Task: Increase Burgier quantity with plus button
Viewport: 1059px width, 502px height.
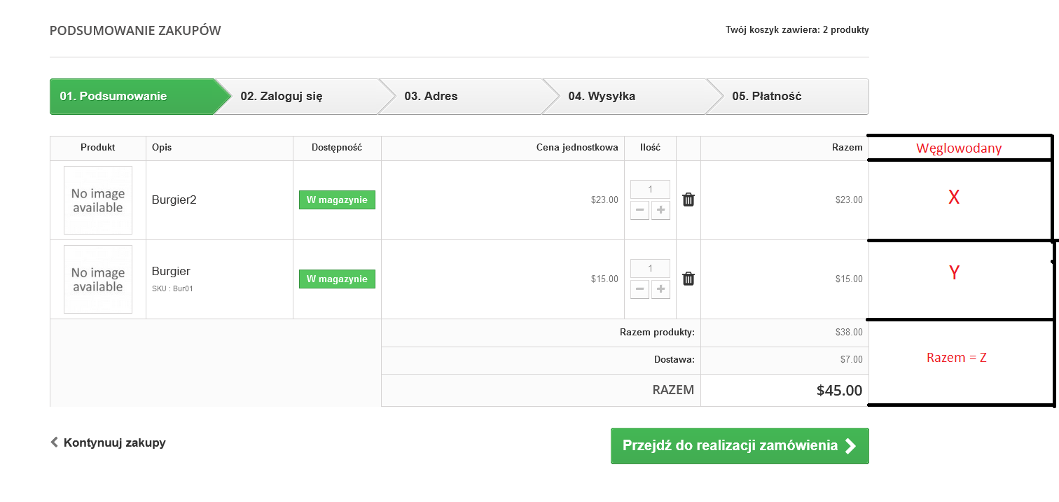Action: click(660, 290)
